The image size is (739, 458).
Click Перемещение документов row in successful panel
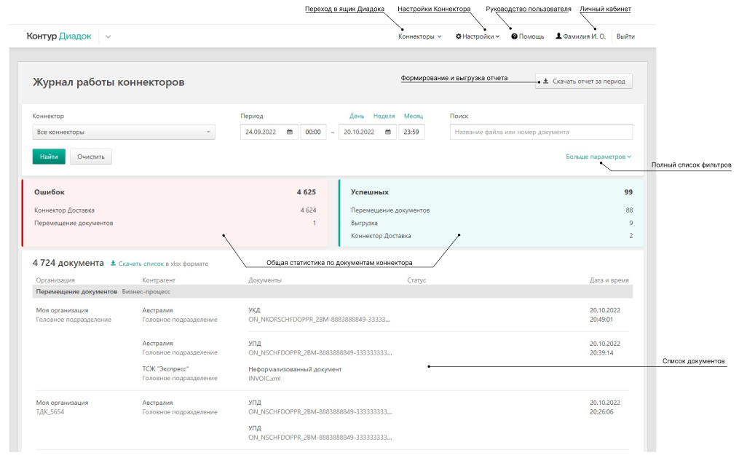tap(491, 210)
